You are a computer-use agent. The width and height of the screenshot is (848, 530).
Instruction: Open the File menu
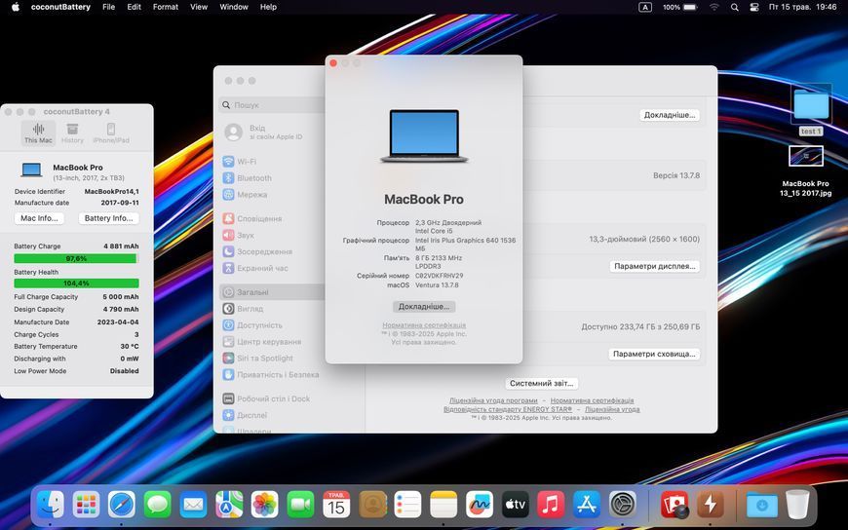(x=109, y=7)
